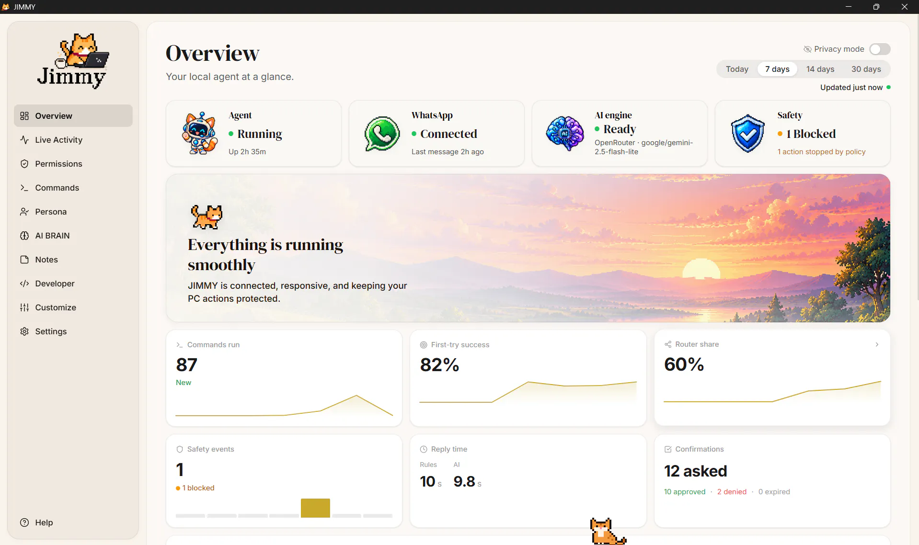Viewport: 919px width, 545px height.
Task: Expand Router share with its chevron arrow
Action: [877, 344]
